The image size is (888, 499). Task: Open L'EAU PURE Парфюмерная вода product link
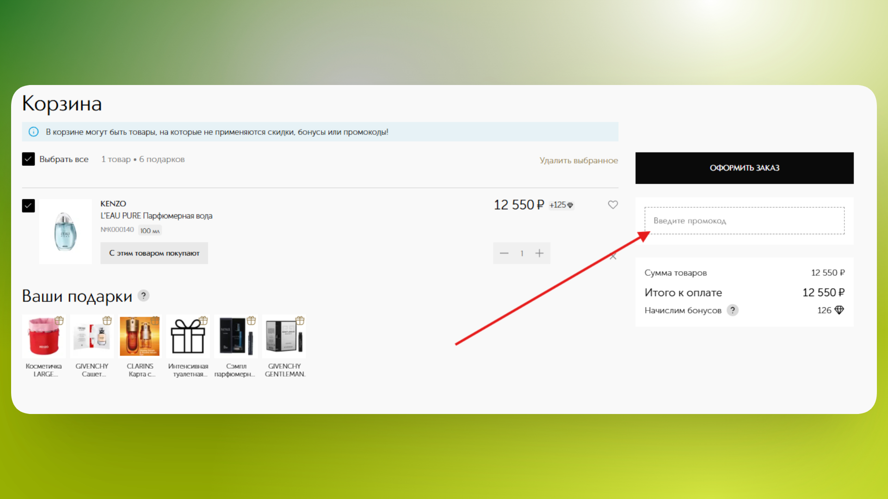[x=156, y=216]
